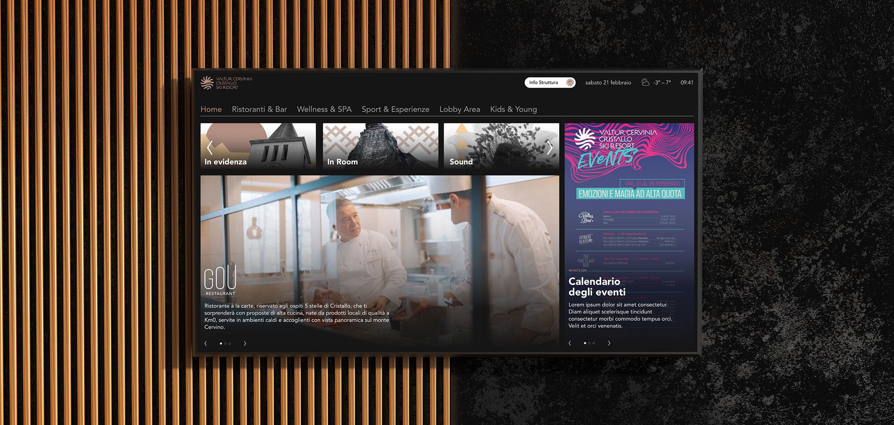Click the weather cloud icon
This screenshot has height=425, width=894.
[x=645, y=82]
